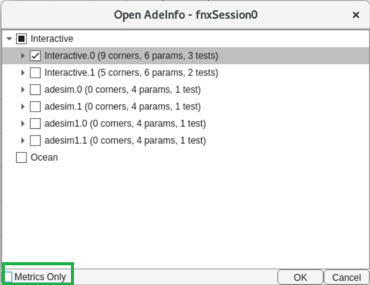Image resolution: width=370 pixels, height=285 pixels.
Task: Enable the adesim1.1 checkbox
Action: point(35,141)
